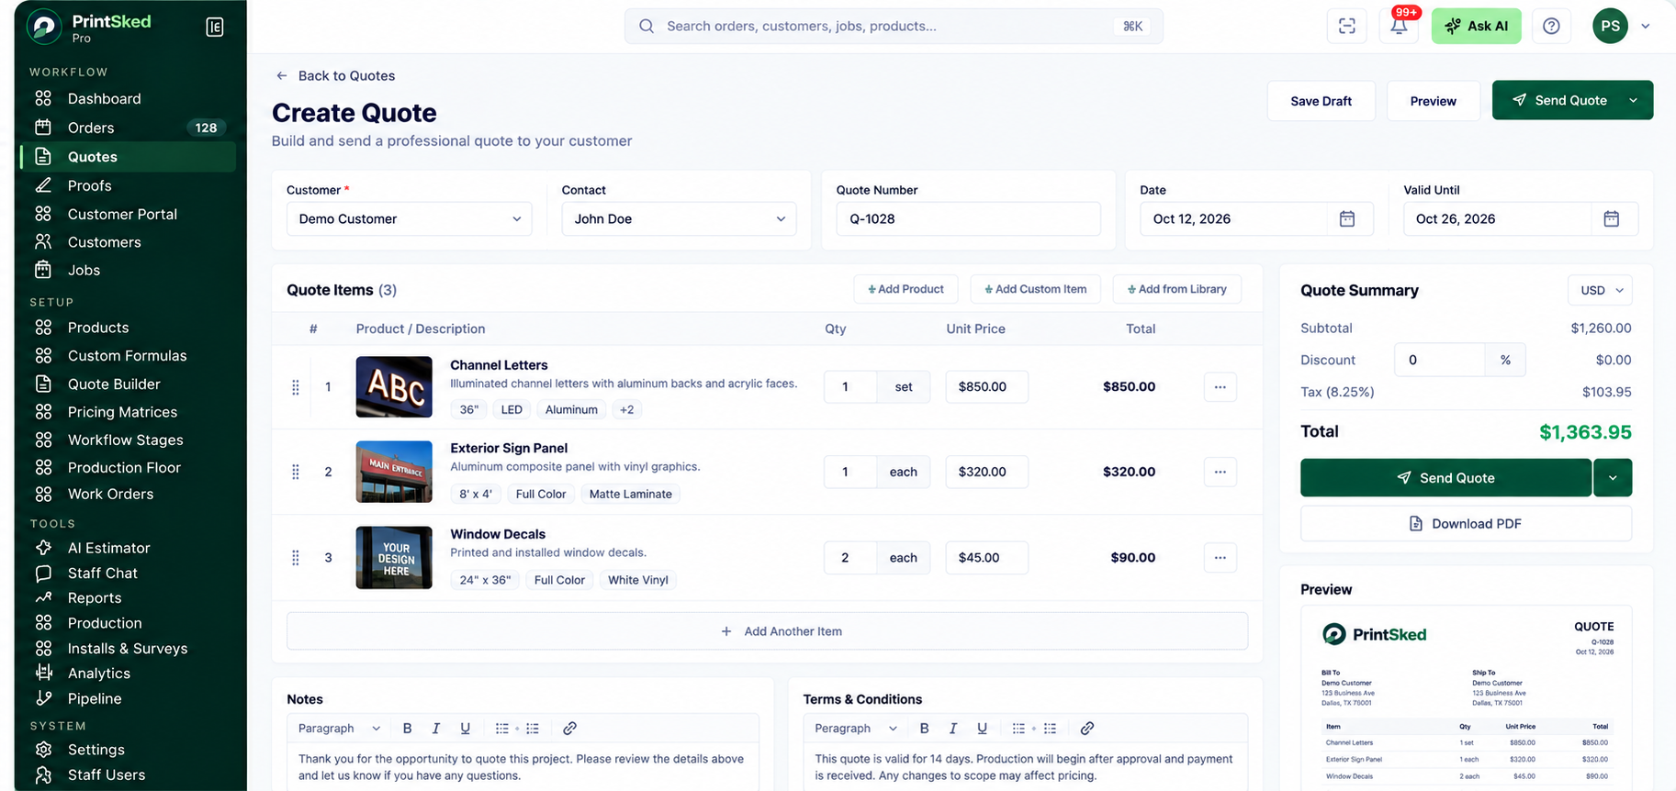
Task: Click the Save Draft button
Action: point(1321,101)
